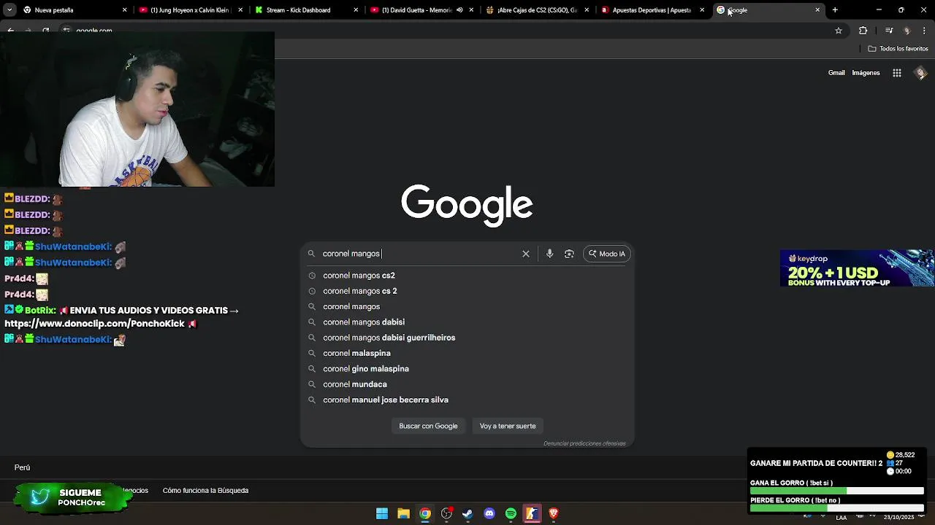This screenshot has height=525, width=935.
Task: Select plain suggestion coronel mangos
Action: [467, 306]
